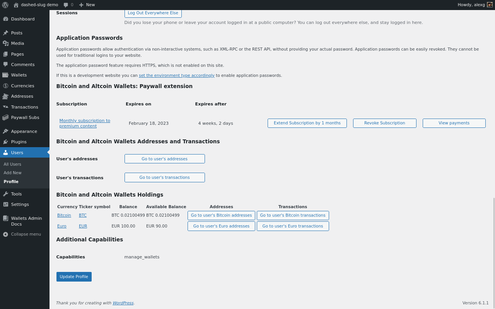The height and width of the screenshot is (309, 495).
Task: Click the Currencies dollar icon
Action: (x=5, y=86)
